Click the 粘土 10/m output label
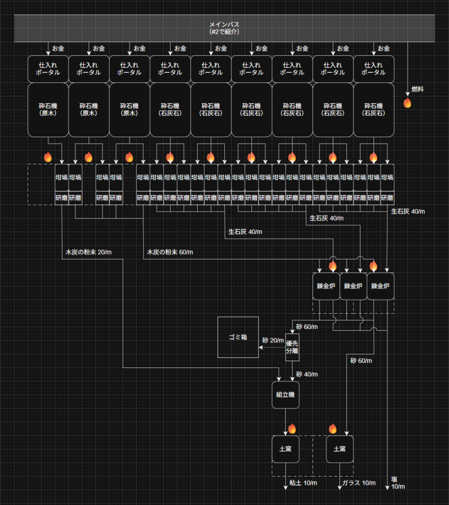 tap(303, 483)
